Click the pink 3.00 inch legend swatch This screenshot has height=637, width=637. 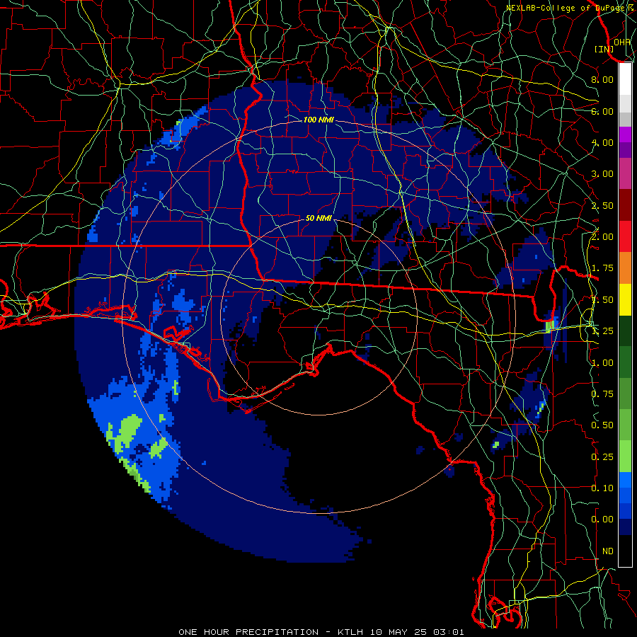[x=625, y=173]
